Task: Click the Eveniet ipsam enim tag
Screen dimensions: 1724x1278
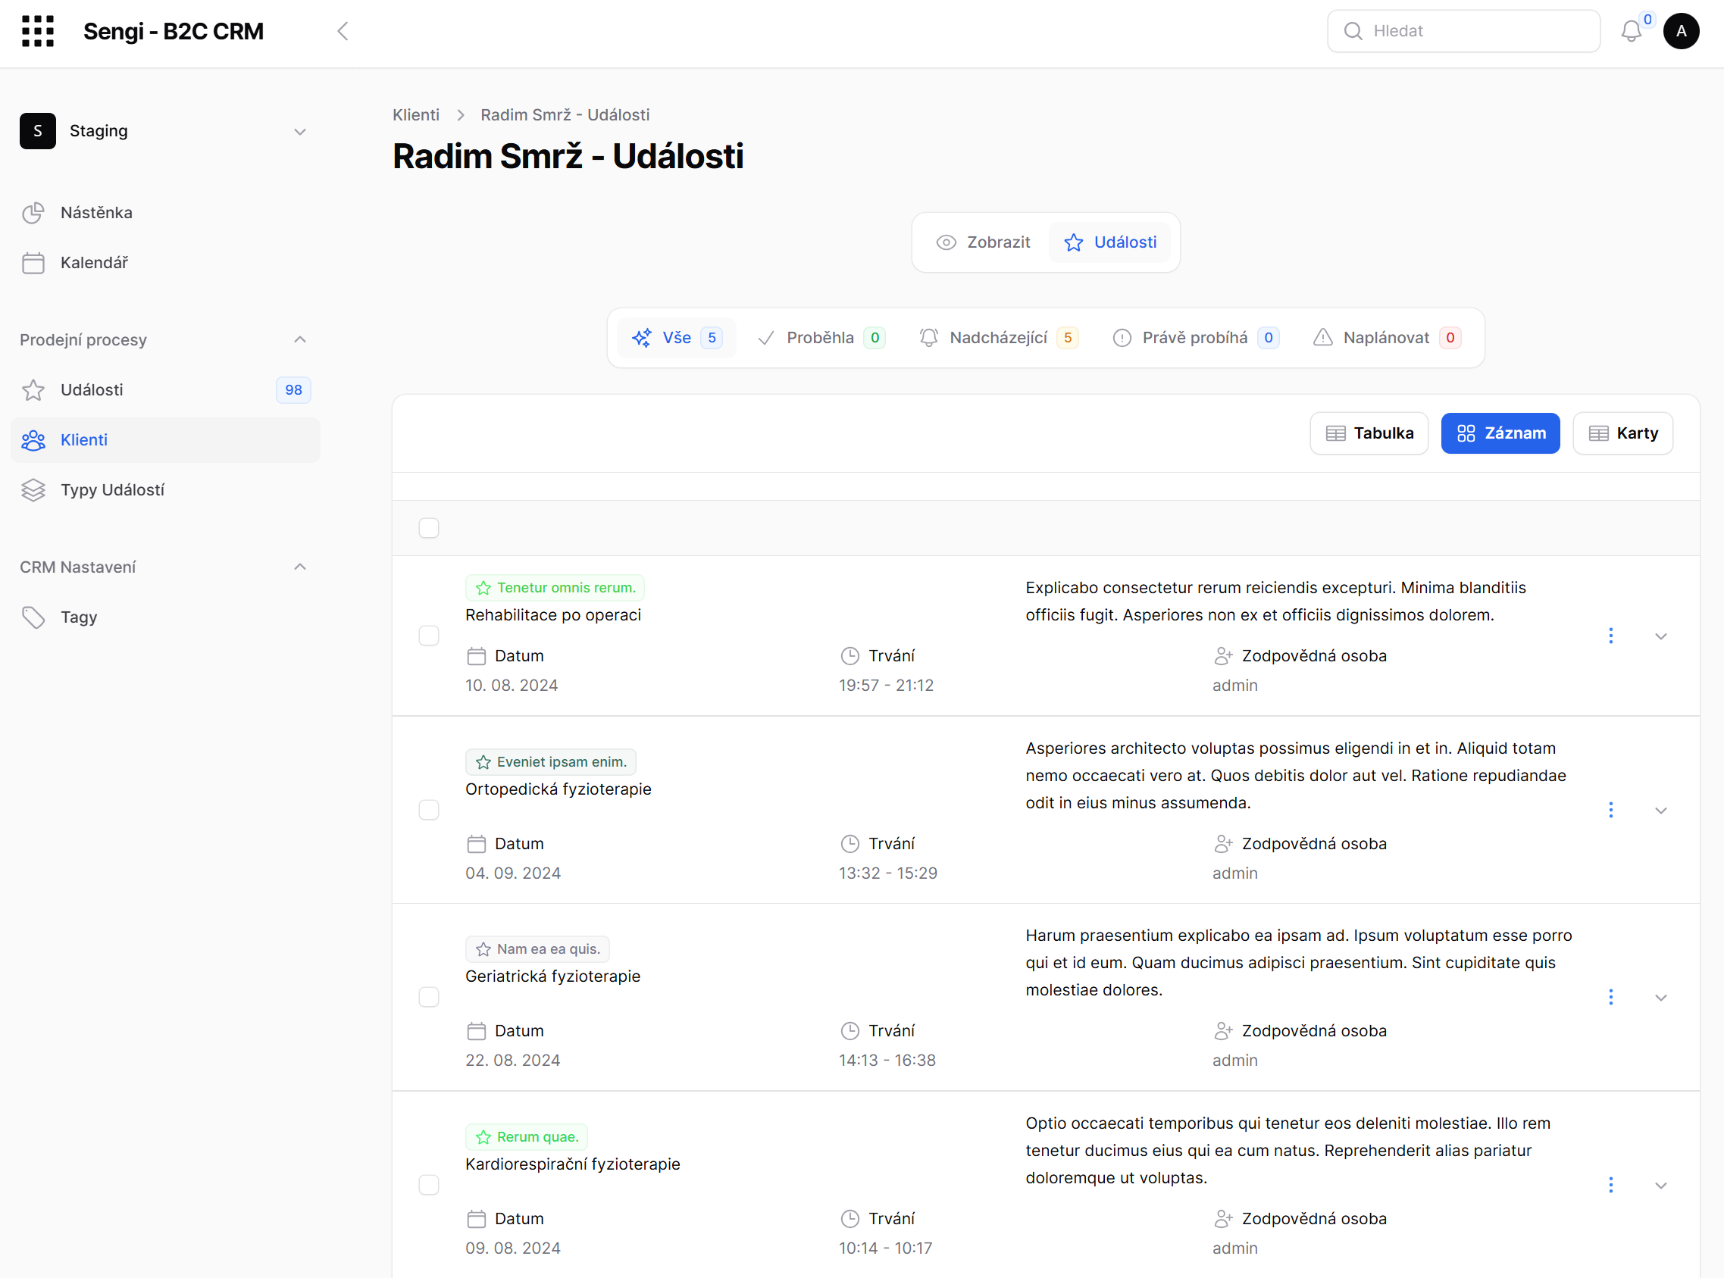Action: (x=551, y=762)
